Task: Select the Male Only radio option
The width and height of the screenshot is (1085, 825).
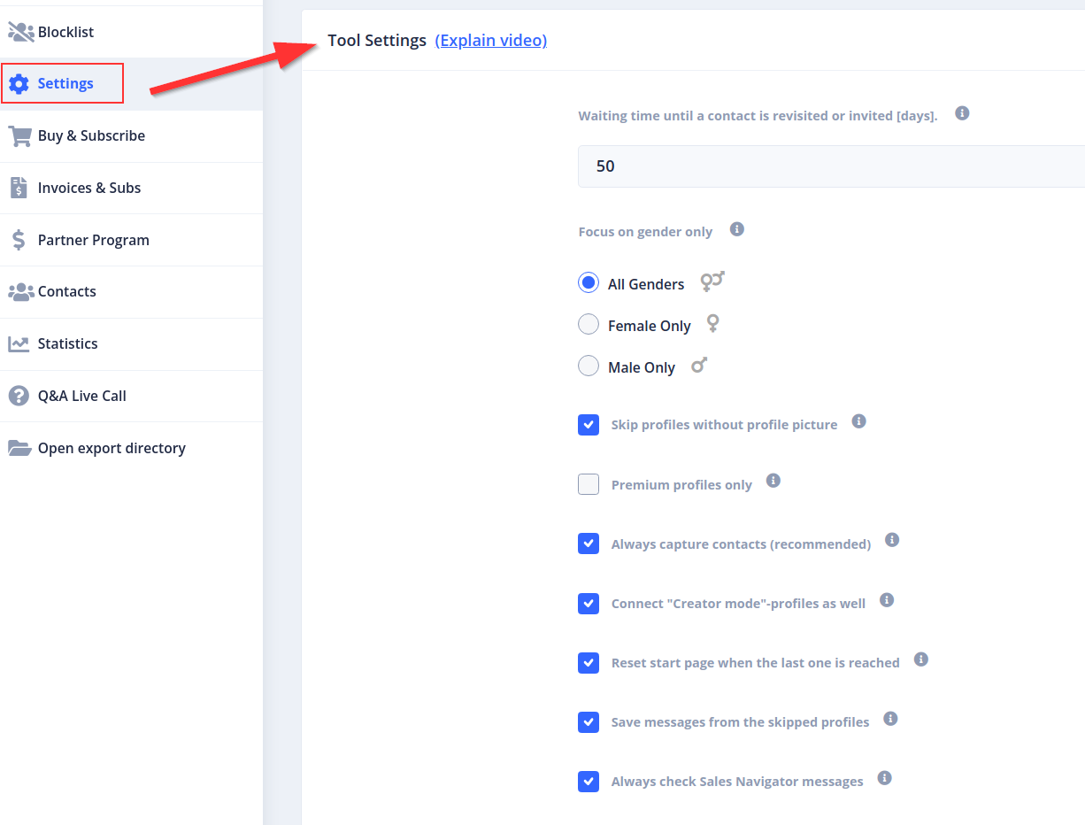Action: click(x=589, y=366)
